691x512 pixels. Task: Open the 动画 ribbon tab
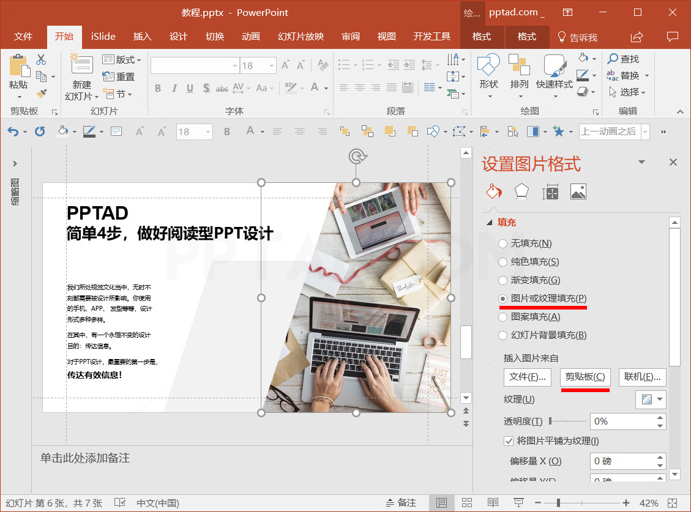(x=251, y=37)
